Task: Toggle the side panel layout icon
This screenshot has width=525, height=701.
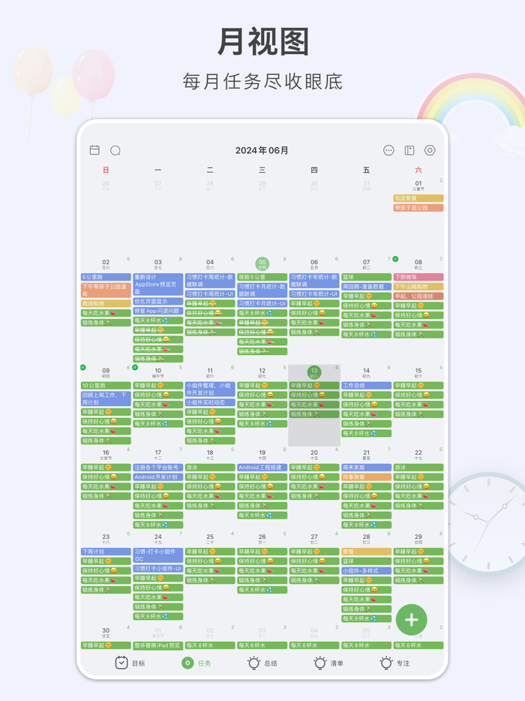Action: click(x=409, y=150)
